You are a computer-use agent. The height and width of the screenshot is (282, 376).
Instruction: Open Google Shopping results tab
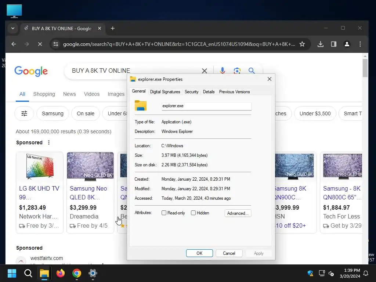click(44, 94)
